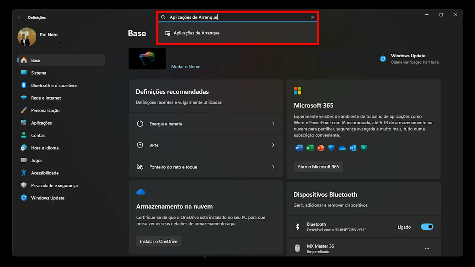The image size is (475, 267).
Task: Clear the search box with X
Action: coord(312,17)
